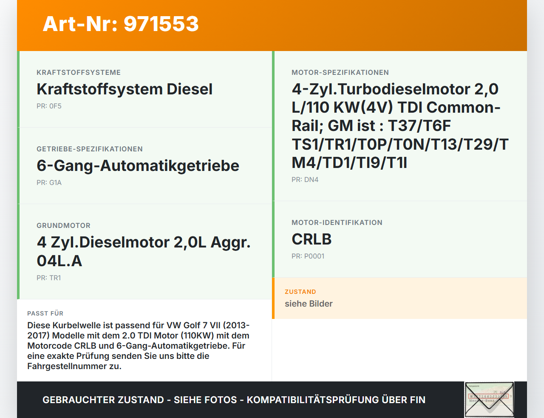
Task: Click the orange Zustand label
Action: point(300,292)
